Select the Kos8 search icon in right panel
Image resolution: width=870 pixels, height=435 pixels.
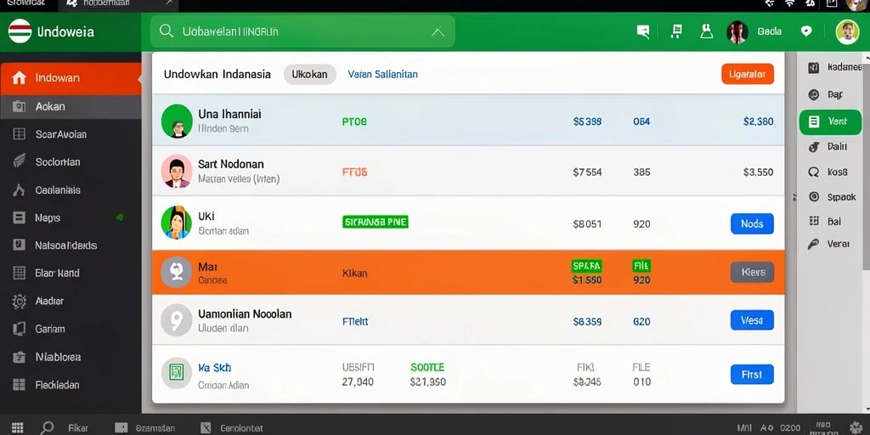[814, 172]
